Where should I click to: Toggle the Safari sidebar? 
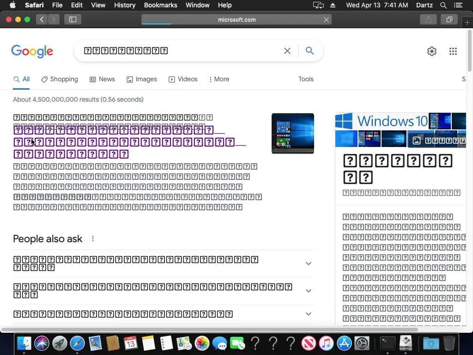coord(73,19)
